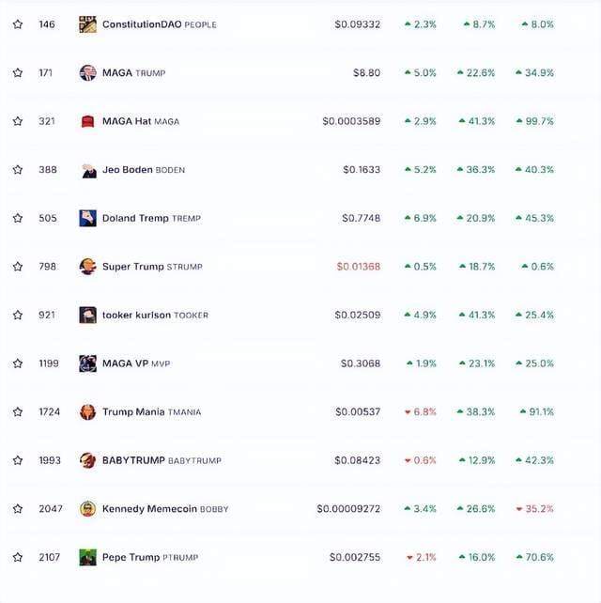Click the Pepe Trump green logo
The height and width of the screenshot is (603, 601).
87,558
